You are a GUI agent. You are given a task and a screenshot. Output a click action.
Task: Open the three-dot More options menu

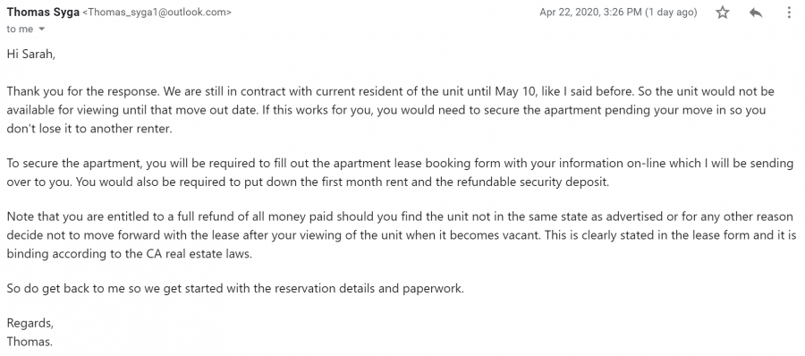pos(789,13)
